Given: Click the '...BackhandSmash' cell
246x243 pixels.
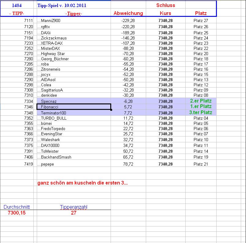Looking at the screenshot, I should tap(74, 157).
